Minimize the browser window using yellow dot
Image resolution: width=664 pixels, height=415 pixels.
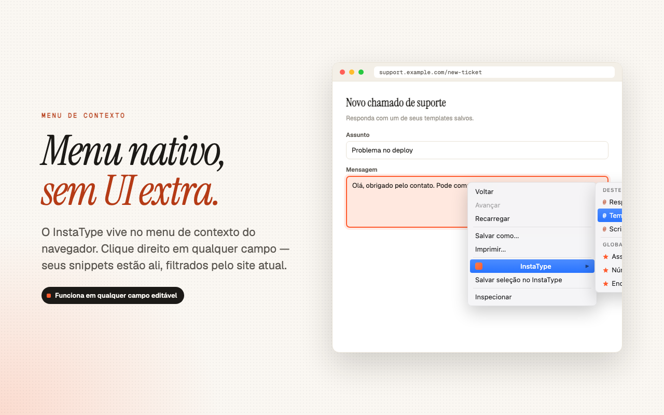[x=352, y=72]
